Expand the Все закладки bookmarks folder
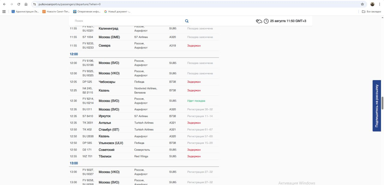Viewport: 384px width, 185px height. 369,11
